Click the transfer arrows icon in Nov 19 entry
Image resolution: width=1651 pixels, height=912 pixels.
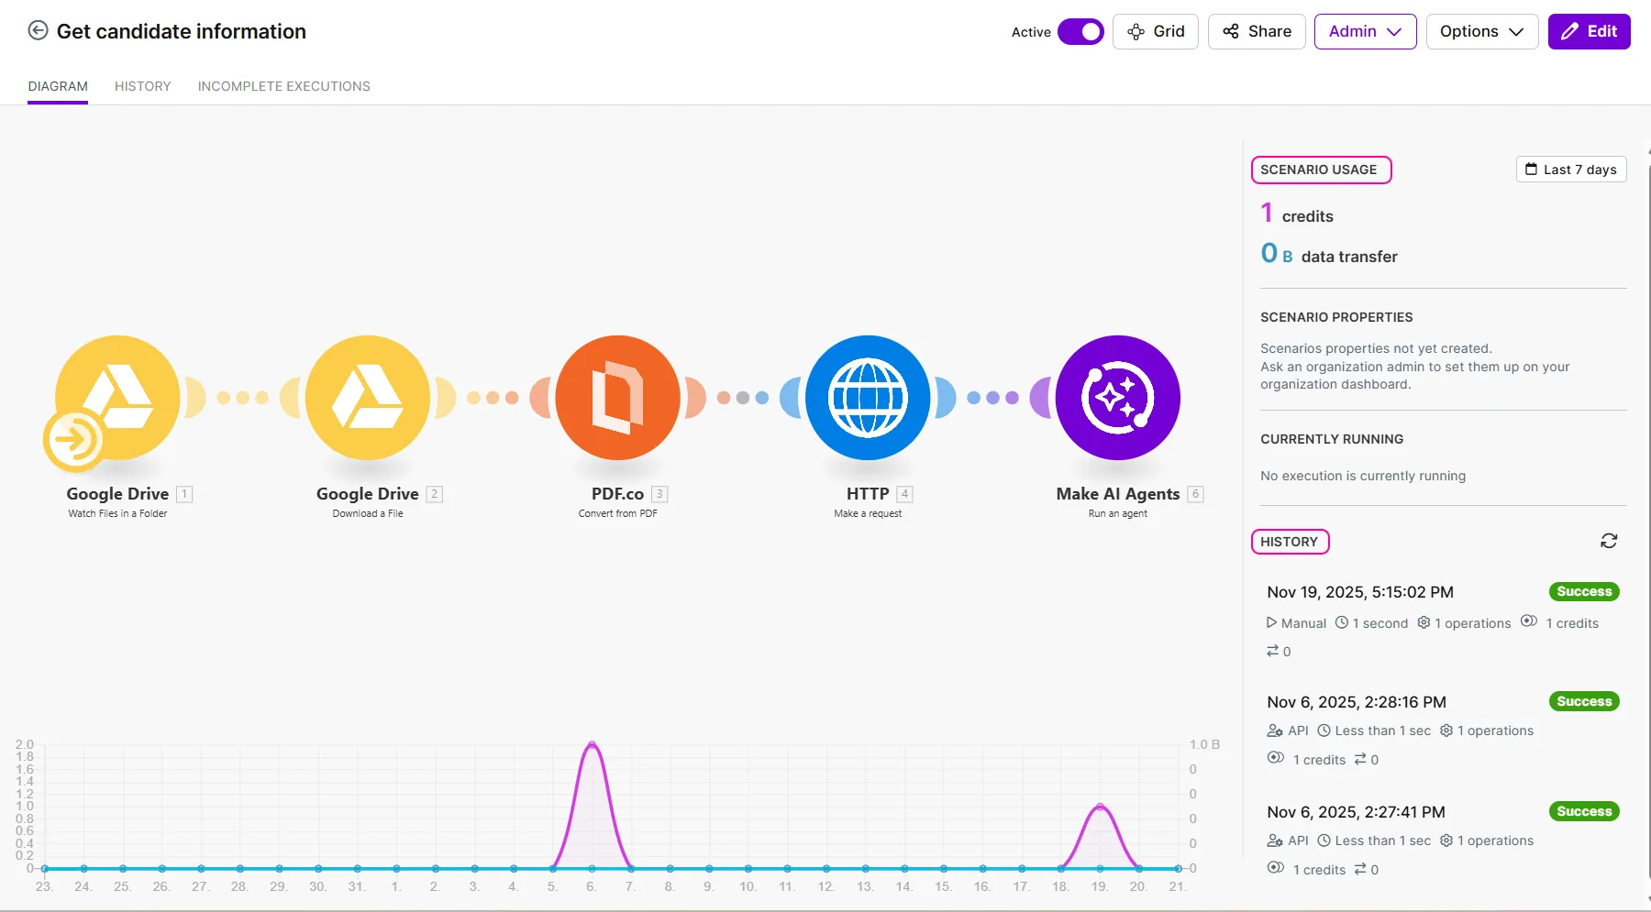1273,651
